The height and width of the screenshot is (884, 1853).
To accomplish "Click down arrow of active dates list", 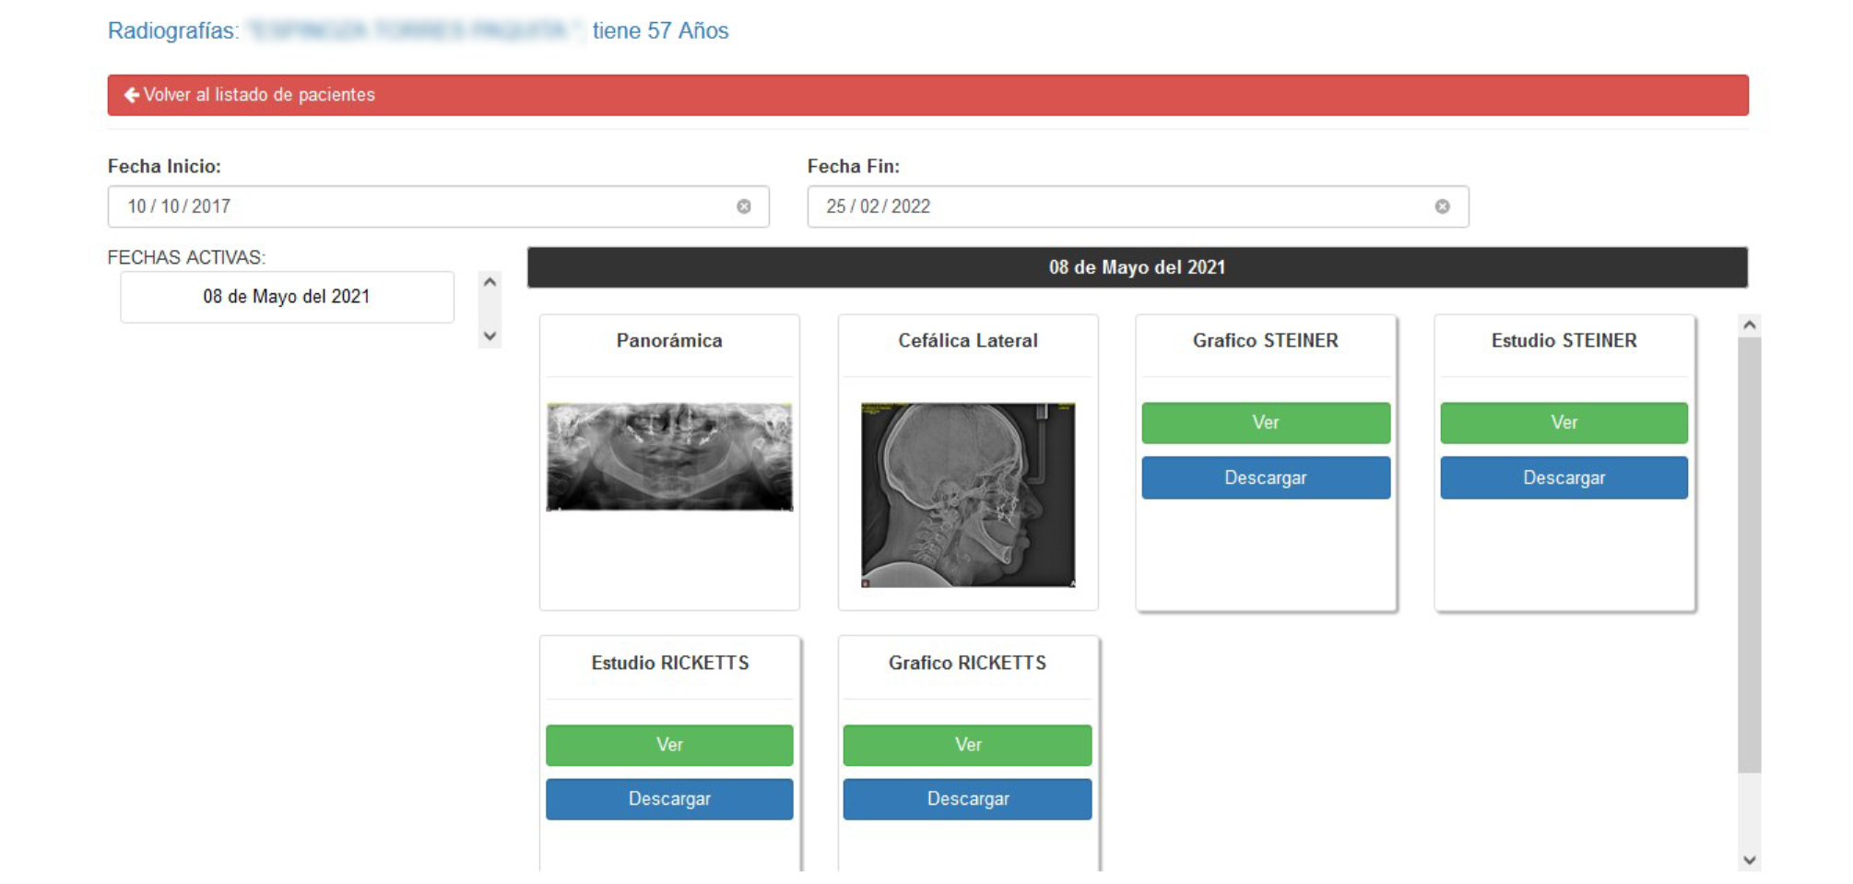I will point(490,336).
